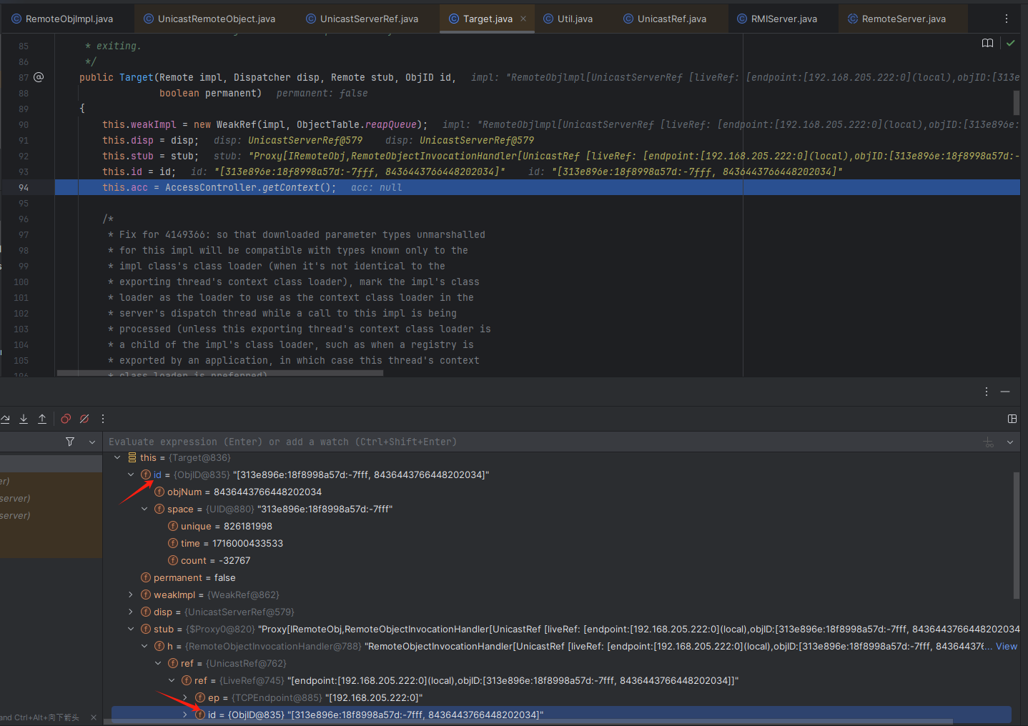Click field icon next to disp
Viewport: 1028px width, 726px height.
146,612
